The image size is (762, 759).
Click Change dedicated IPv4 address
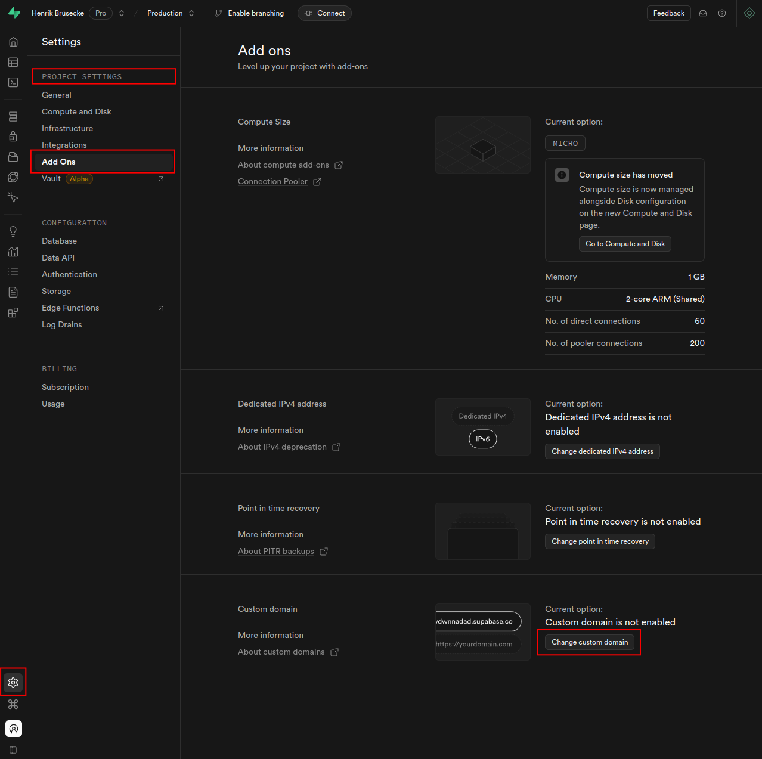[x=602, y=451]
